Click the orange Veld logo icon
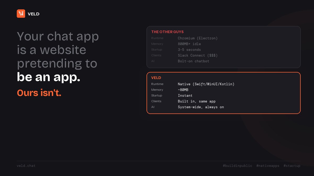This screenshot has width=314, height=176. tap(21, 14)
